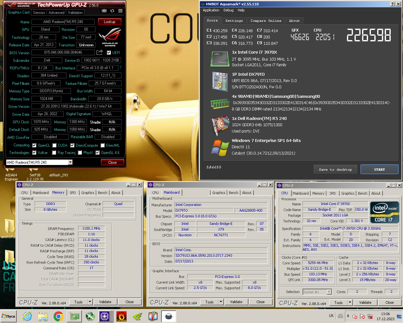Click the Russian Start button on the taskbar
The height and width of the screenshot is (323, 403).
coord(9,316)
